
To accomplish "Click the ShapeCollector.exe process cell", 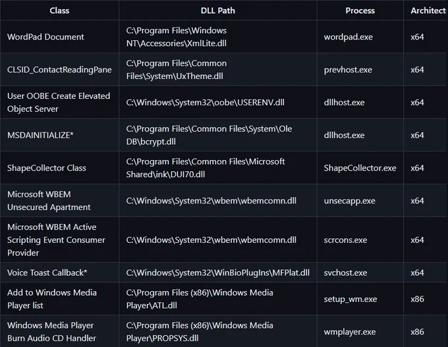I will (360, 168).
